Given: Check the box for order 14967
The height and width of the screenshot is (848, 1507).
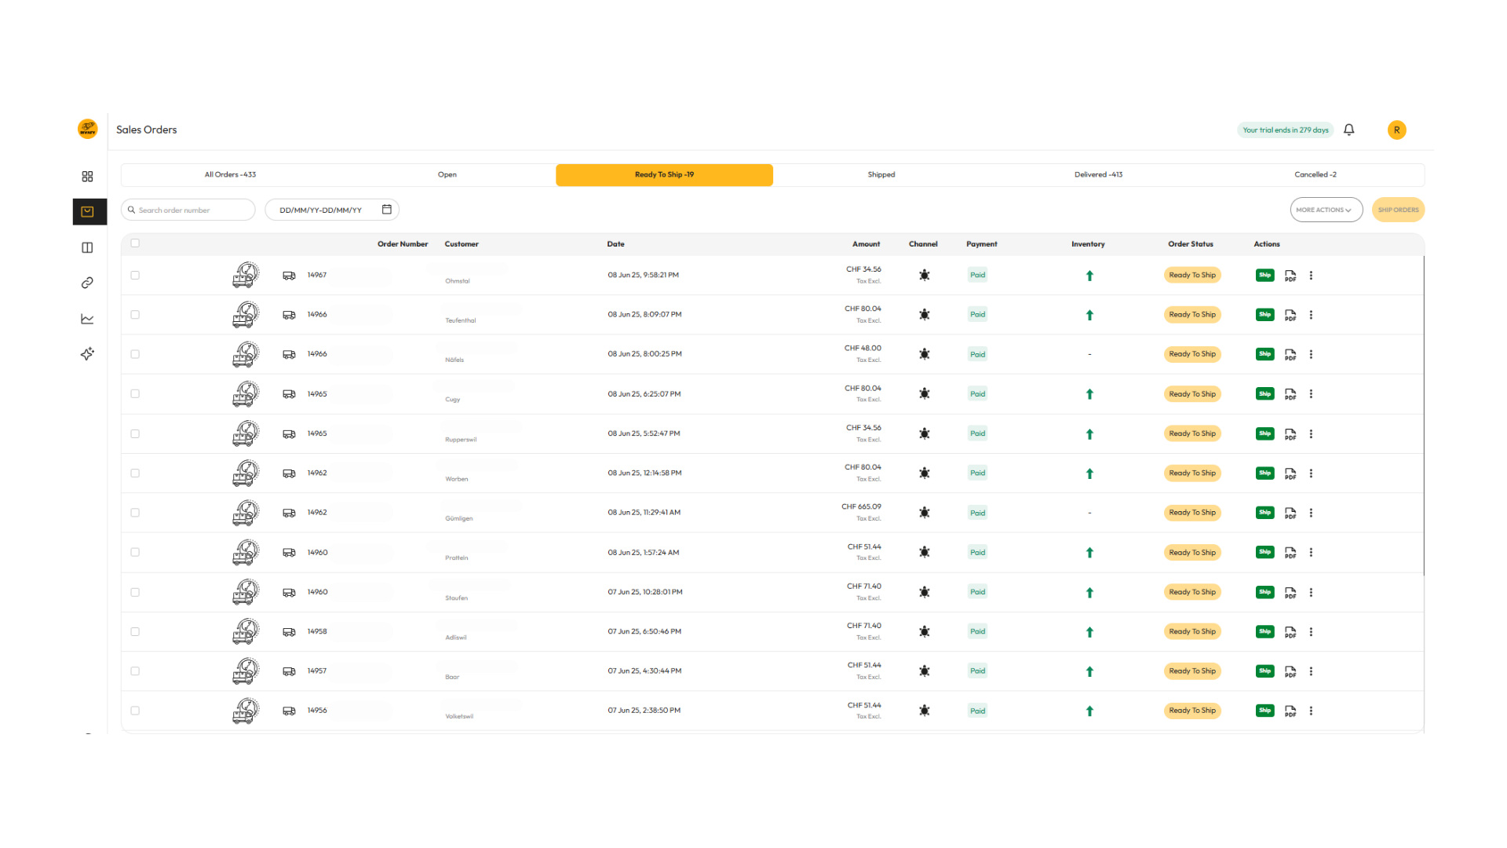Looking at the screenshot, I should 135,276.
